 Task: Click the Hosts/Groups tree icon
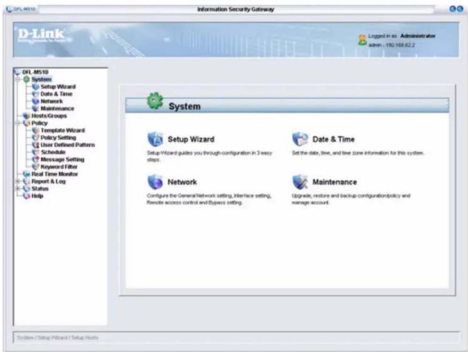[x=27, y=116]
